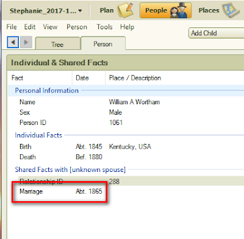Screen dimensions: 244x239
Task: Open the Edit menu
Action: pos(30,27)
